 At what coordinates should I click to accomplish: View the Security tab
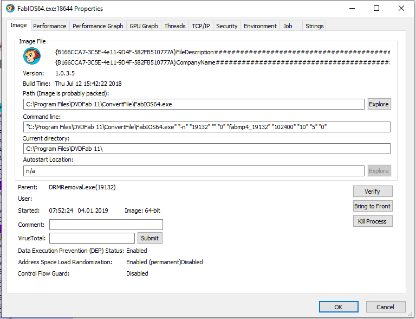(x=226, y=26)
